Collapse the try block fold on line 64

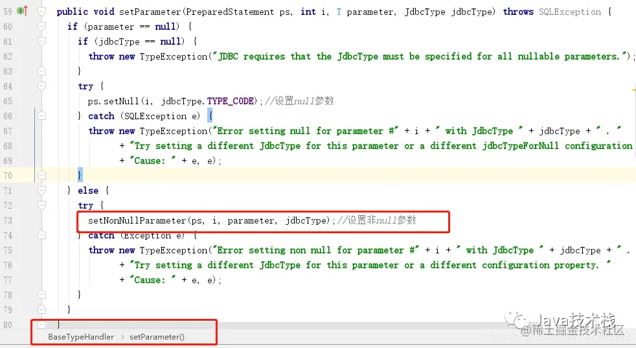41,86
